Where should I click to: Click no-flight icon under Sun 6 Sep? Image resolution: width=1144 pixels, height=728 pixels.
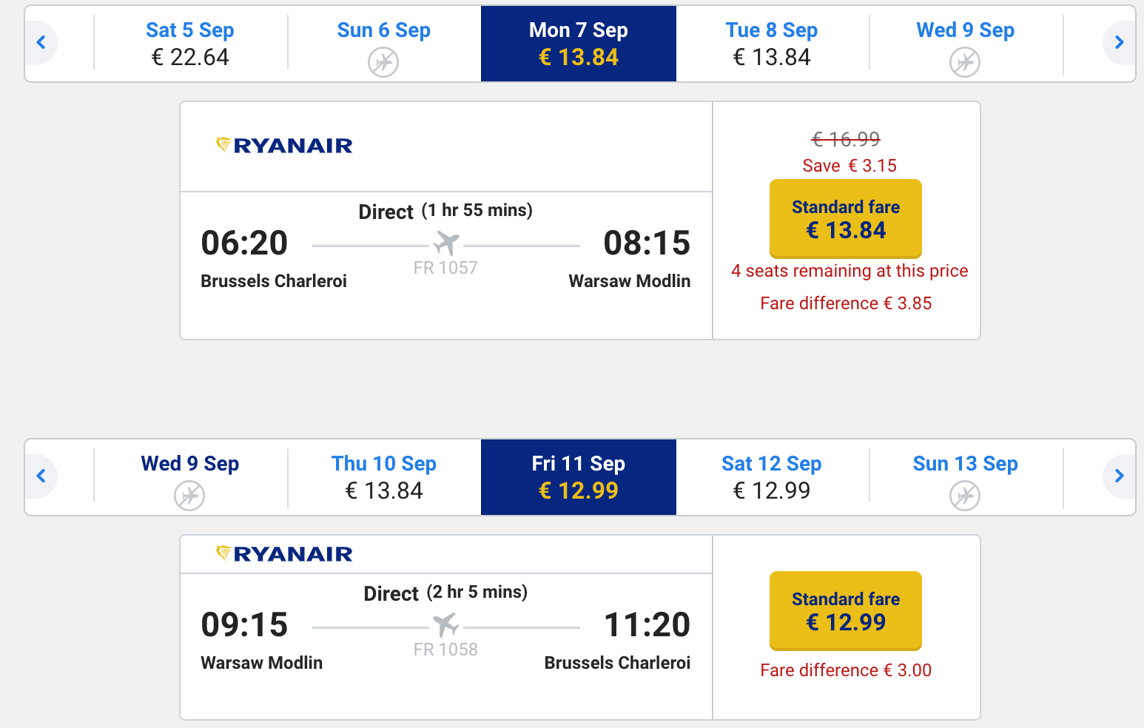383,62
